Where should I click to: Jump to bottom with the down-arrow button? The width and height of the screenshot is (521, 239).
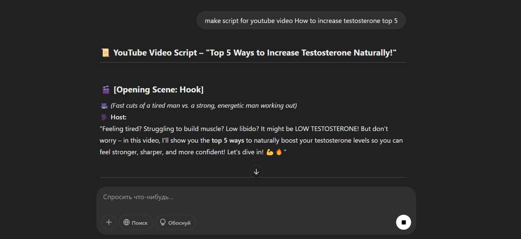click(256, 171)
